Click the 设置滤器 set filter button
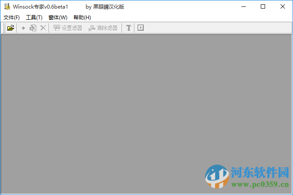This screenshot has height=195, width=293. 68,28
